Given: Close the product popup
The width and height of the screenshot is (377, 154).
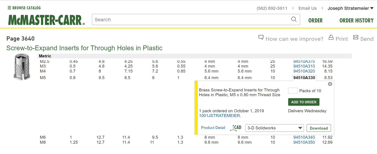Looking at the screenshot, I should [330, 84].
